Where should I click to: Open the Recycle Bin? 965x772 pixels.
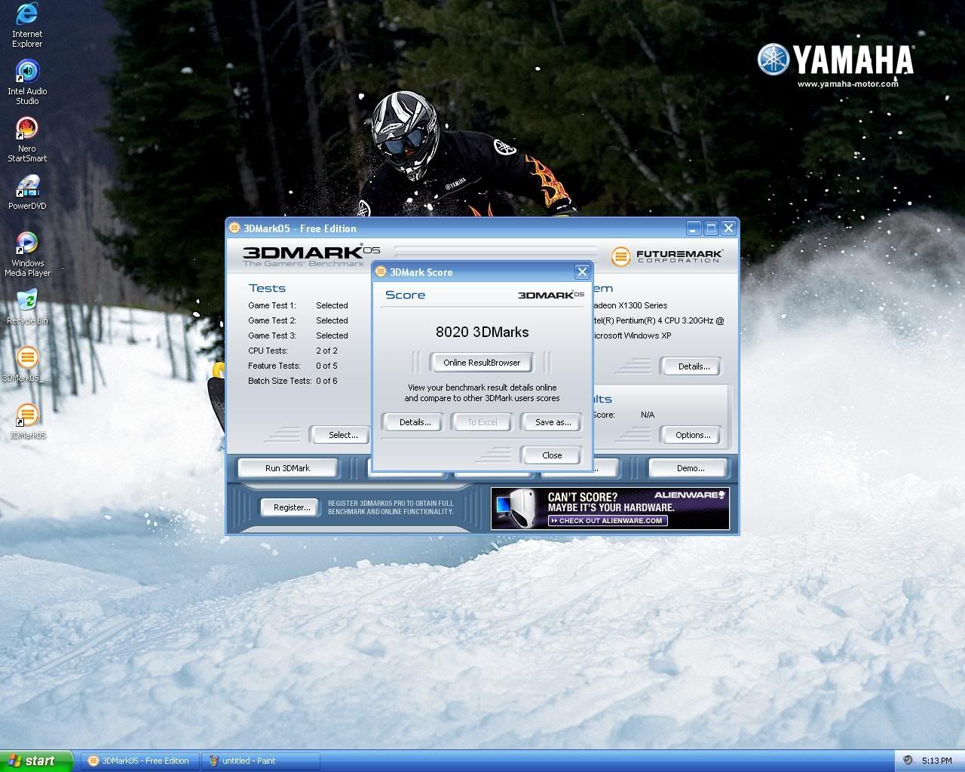click(27, 302)
